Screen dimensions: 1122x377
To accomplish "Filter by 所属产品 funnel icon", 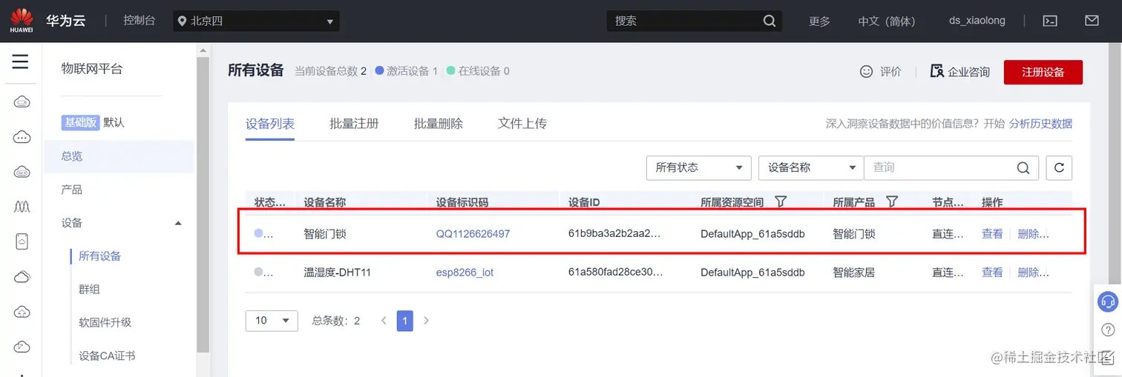I will [892, 201].
